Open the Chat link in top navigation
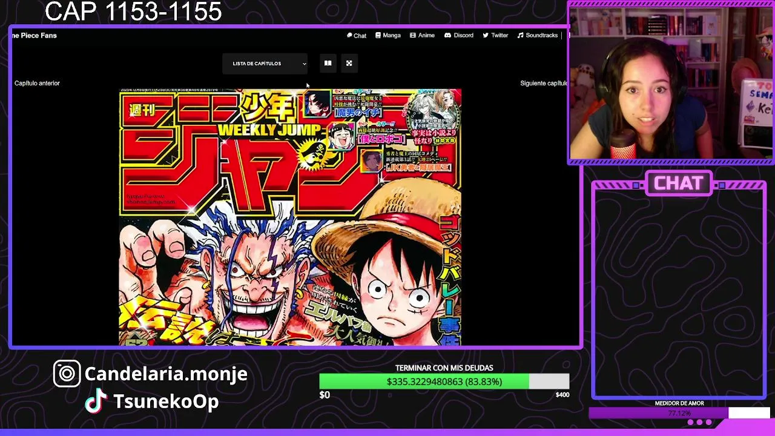Viewport: 775px width, 436px height. tap(357, 36)
